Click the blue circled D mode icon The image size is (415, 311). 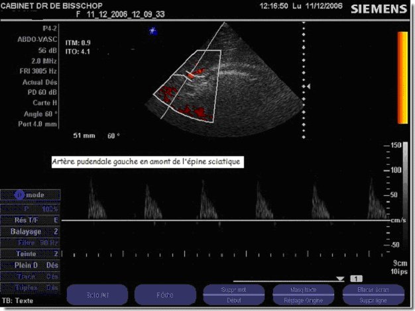pyautogui.click(x=19, y=195)
